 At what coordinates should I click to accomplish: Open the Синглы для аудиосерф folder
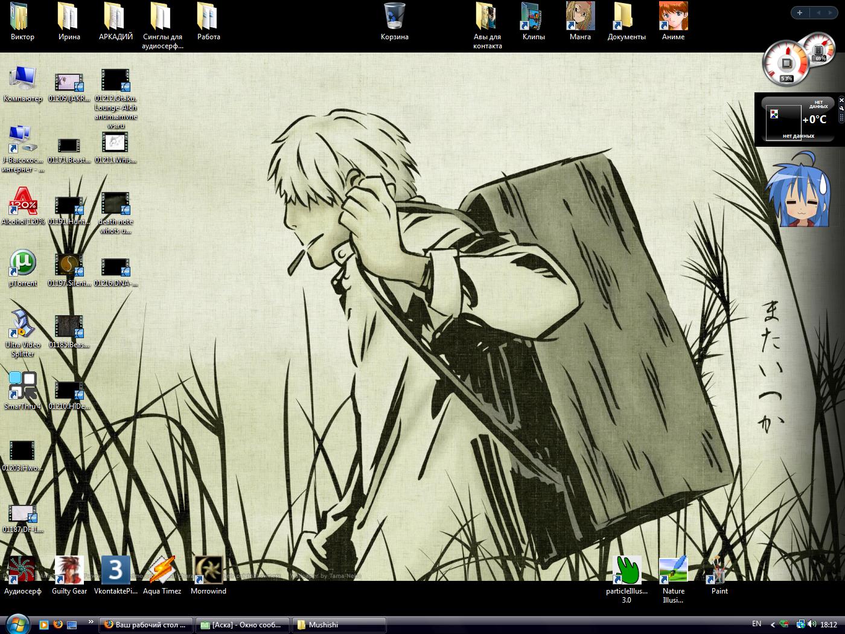[x=162, y=26]
